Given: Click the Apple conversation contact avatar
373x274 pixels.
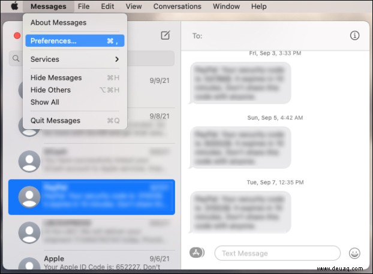Looking at the screenshot, I should point(29,264).
